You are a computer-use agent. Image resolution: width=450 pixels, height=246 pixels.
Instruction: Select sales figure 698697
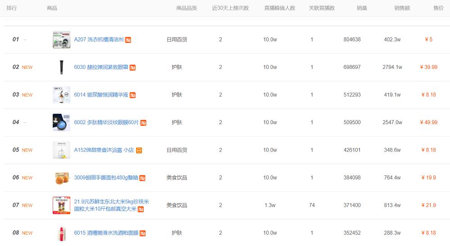coord(352,67)
